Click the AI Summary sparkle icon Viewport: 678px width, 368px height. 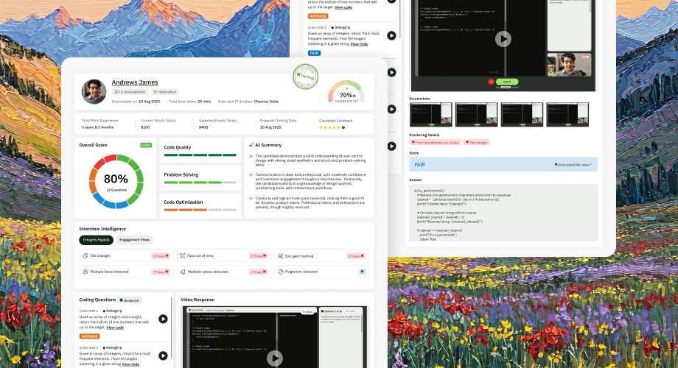click(x=251, y=145)
